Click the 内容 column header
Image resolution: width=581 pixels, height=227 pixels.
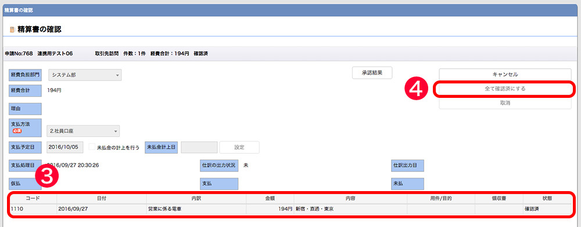[350, 198]
